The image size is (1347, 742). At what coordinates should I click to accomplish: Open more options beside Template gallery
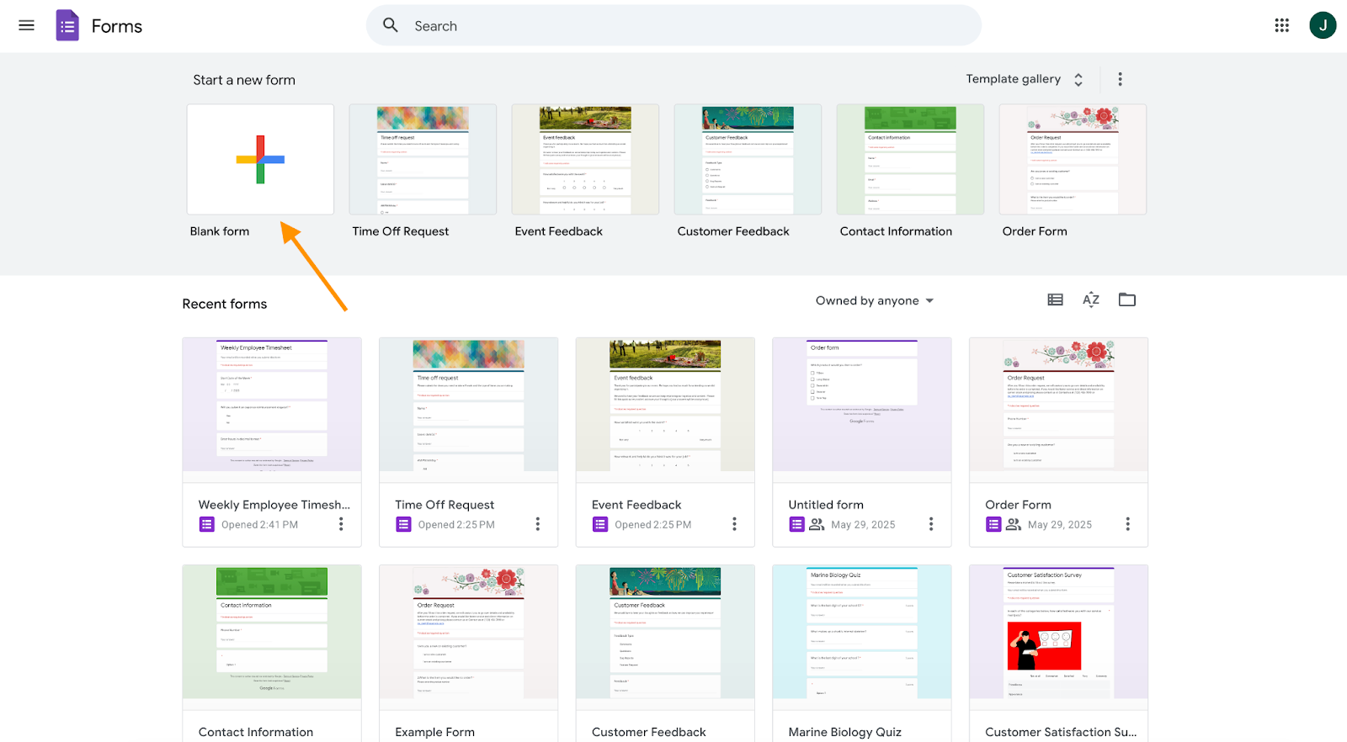click(1120, 79)
